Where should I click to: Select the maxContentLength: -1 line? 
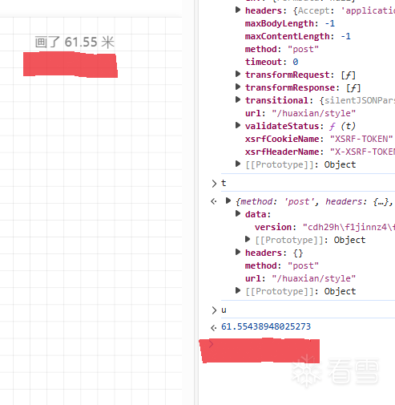pos(298,36)
